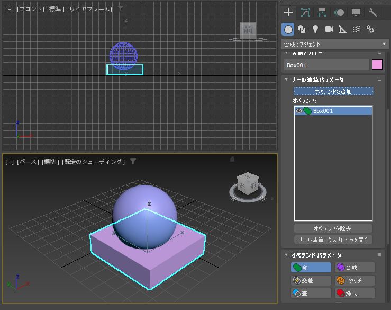Select the Shapes category icon
The image size is (391, 310).
pyautogui.click(x=302, y=30)
